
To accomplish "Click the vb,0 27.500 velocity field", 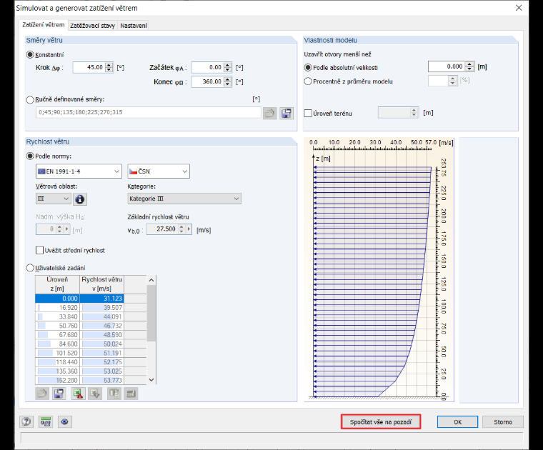I will 162,229.
